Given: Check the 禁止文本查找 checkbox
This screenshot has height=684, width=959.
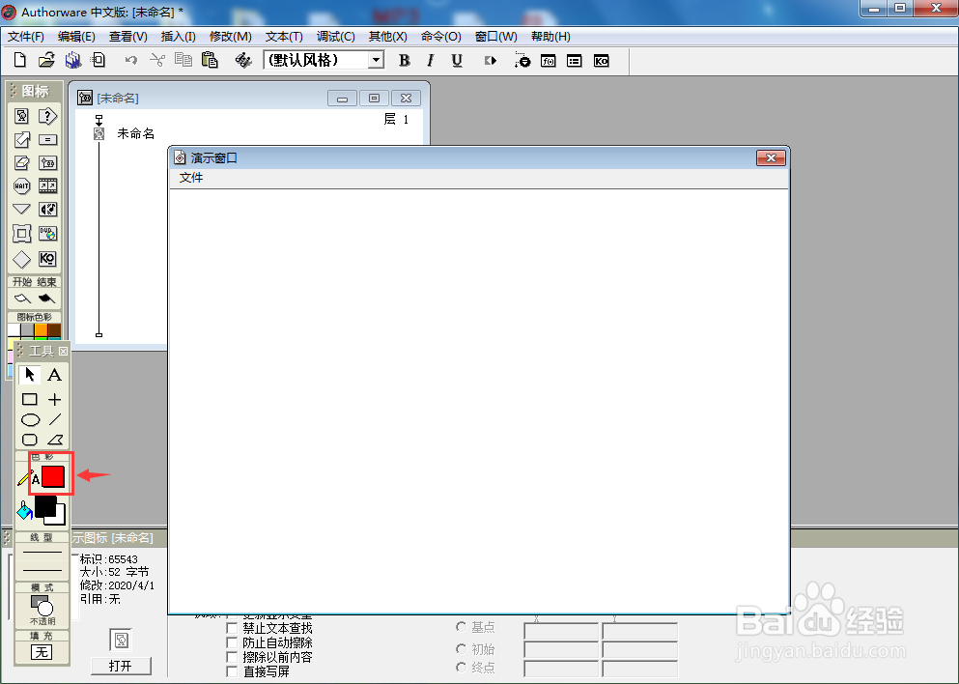Looking at the screenshot, I should click(232, 628).
